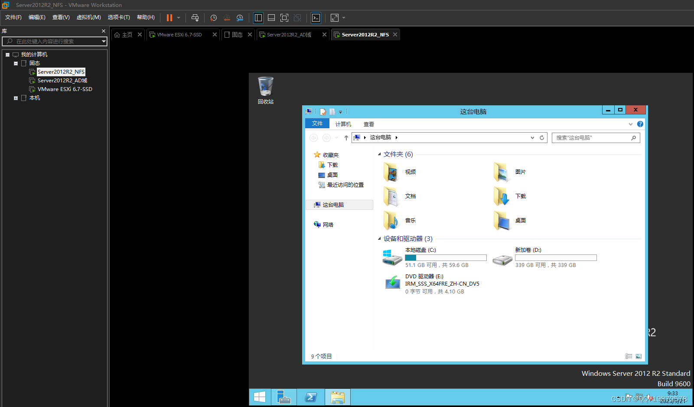Open the 计算机 ribbon tab
The height and width of the screenshot is (407, 694).
click(343, 124)
